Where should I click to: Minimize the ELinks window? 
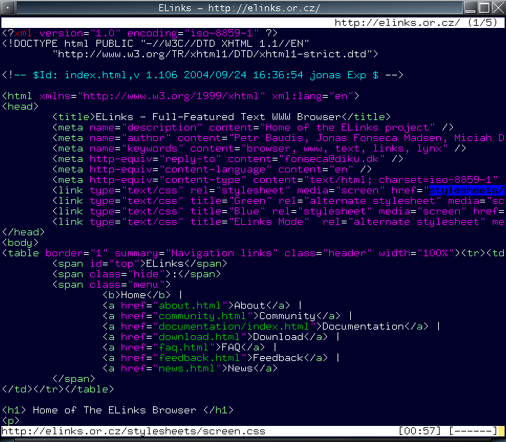tap(470, 8)
